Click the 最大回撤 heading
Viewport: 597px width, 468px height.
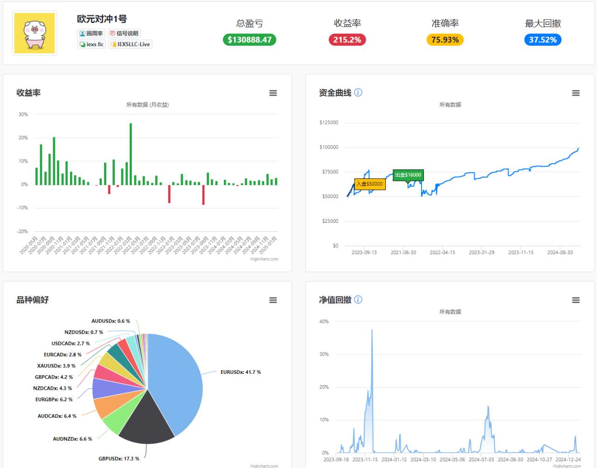click(543, 23)
